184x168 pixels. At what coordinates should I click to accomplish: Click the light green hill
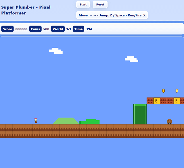66,121
